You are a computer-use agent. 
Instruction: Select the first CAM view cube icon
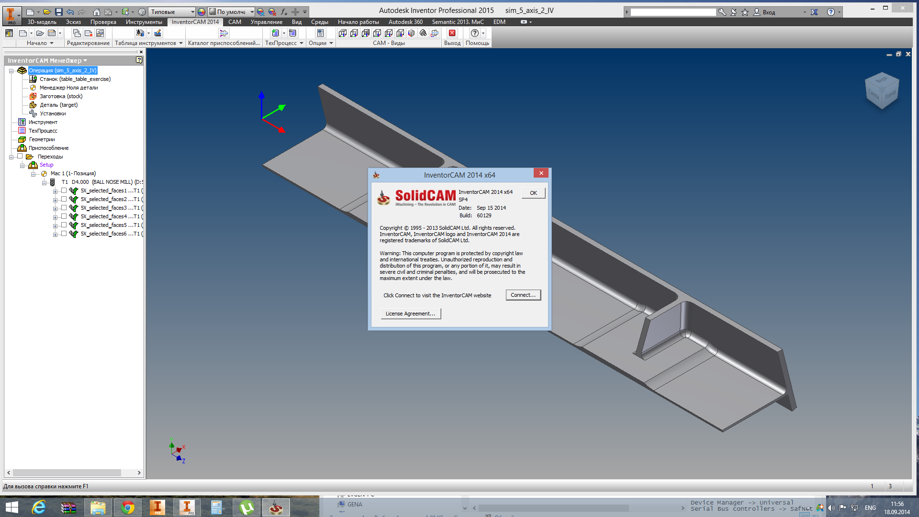[x=343, y=33]
